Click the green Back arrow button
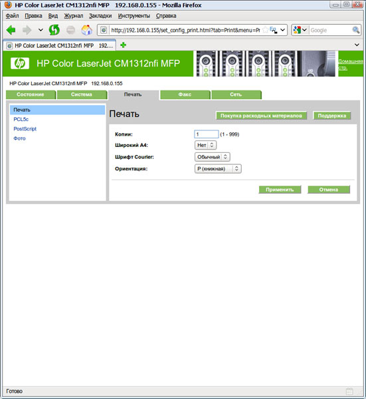Image resolution: width=366 pixels, height=399 pixels. click(11, 30)
